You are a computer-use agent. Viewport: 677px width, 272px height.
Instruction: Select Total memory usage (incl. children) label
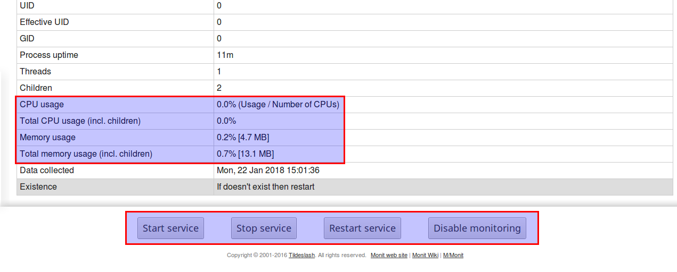point(86,154)
